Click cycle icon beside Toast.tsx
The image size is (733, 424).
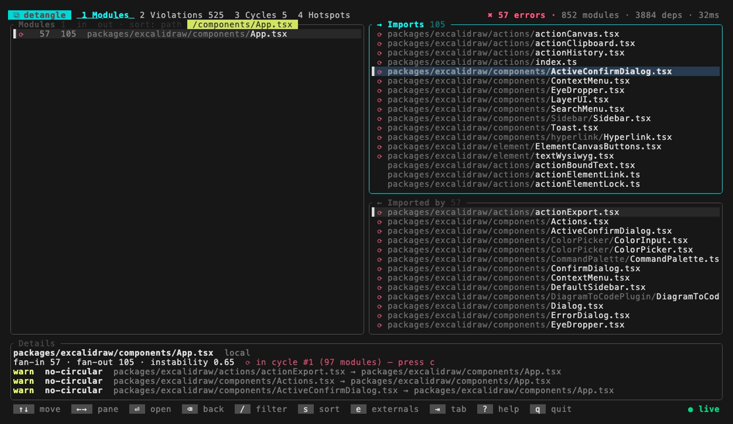click(x=379, y=128)
